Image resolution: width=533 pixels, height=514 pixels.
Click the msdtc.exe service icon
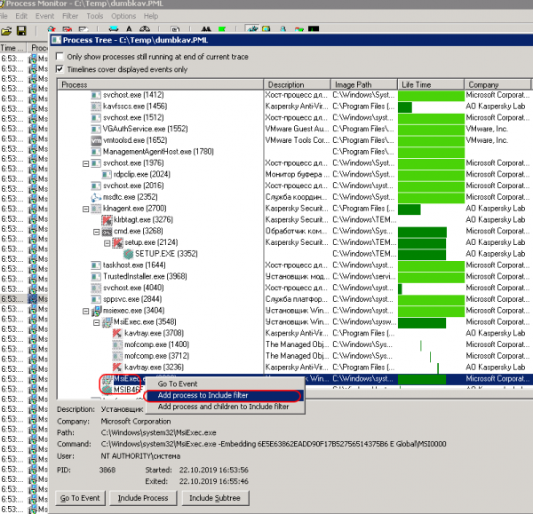[97, 197]
